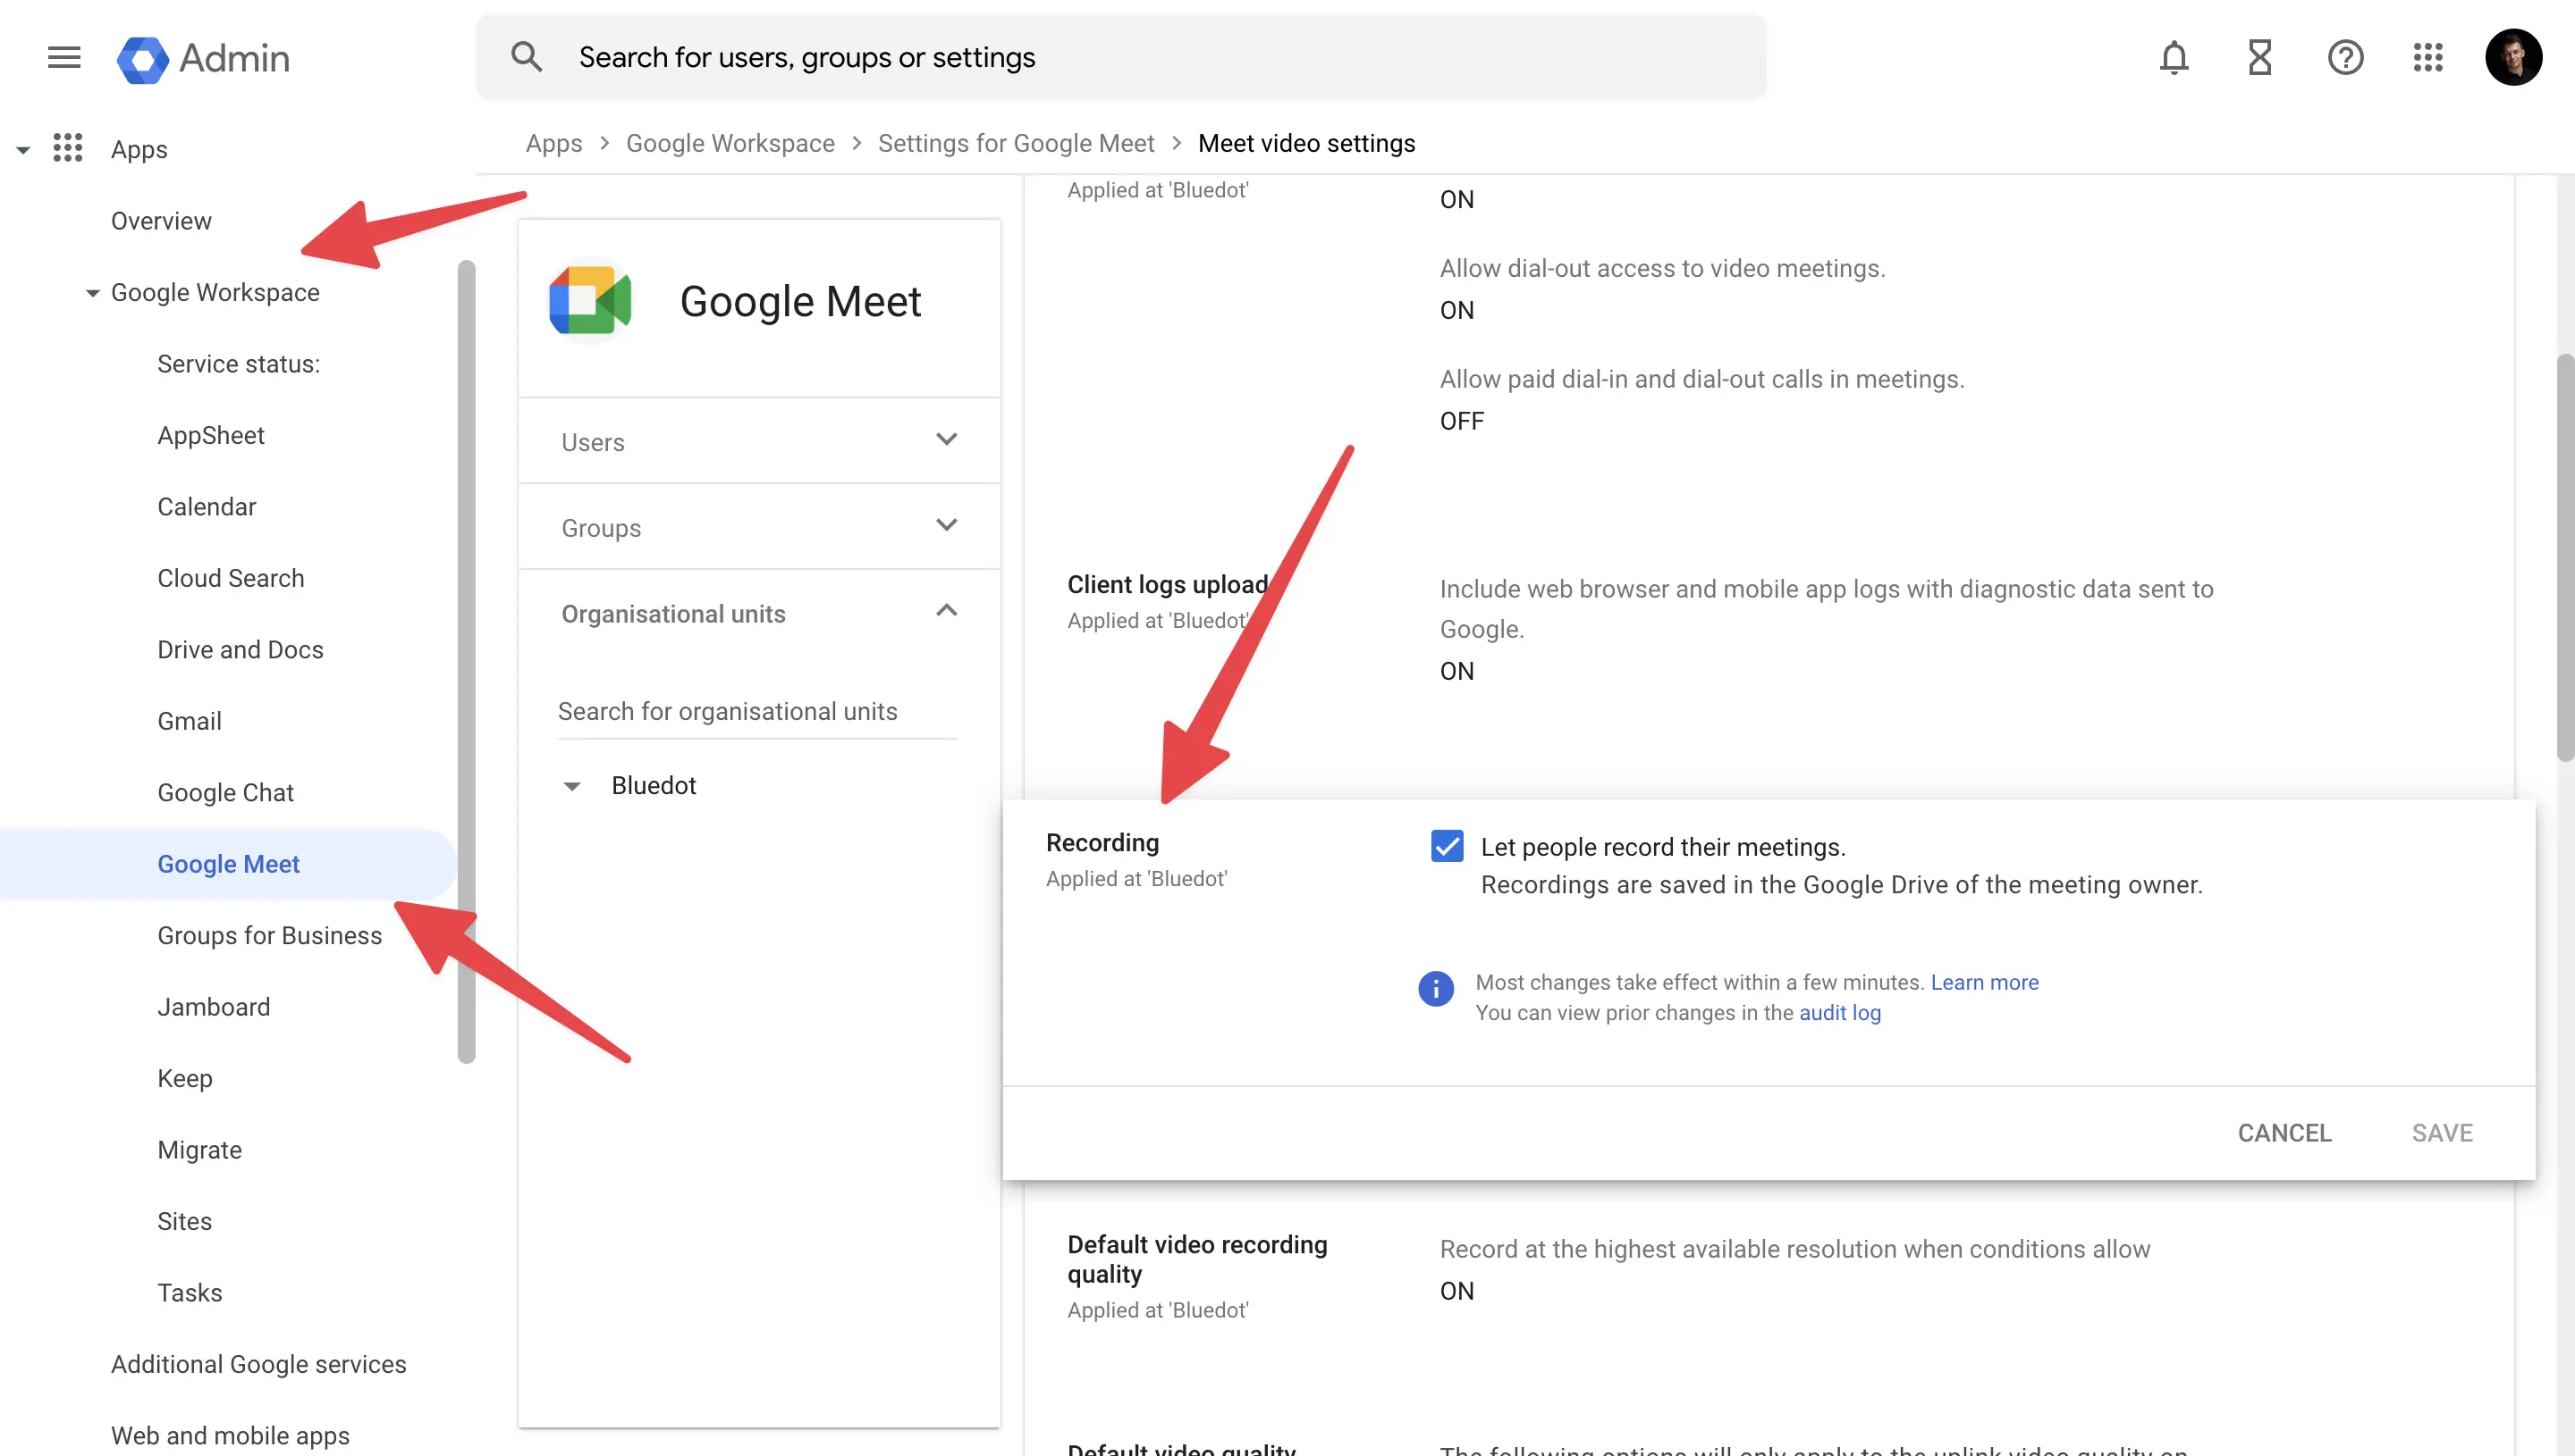Click the Apps breadcrumb link

click(x=553, y=143)
